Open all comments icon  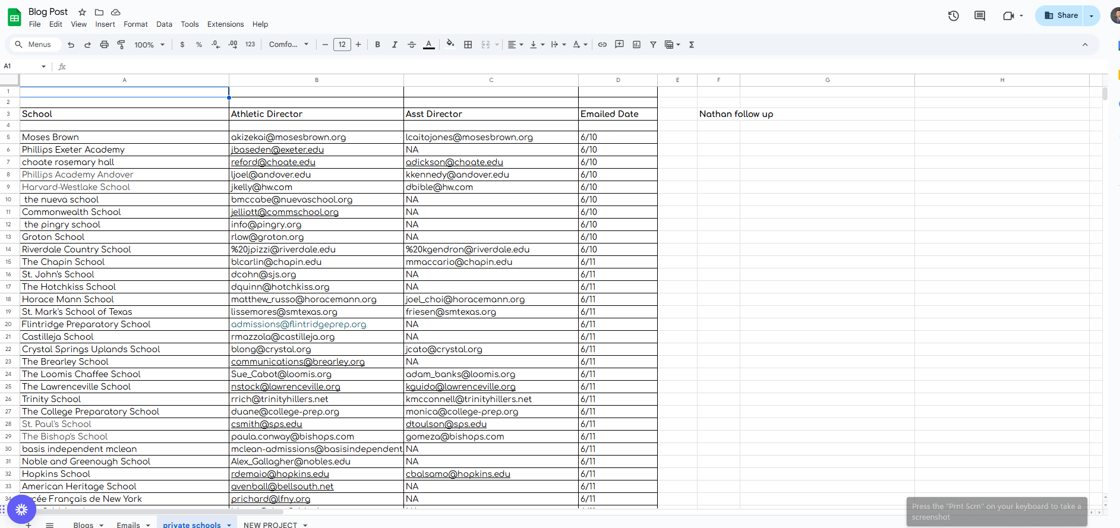click(980, 16)
